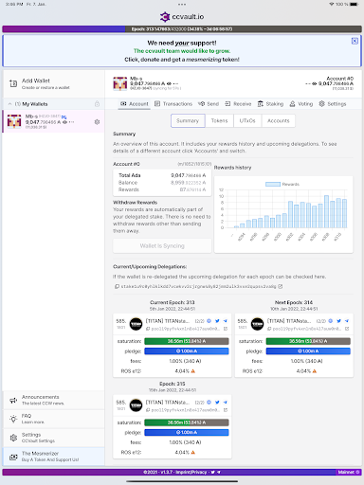This screenshot has height=485, width=364.
Task: Copy the stake address via copy icon
Action: pyautogui.click(x=117, y=286)
